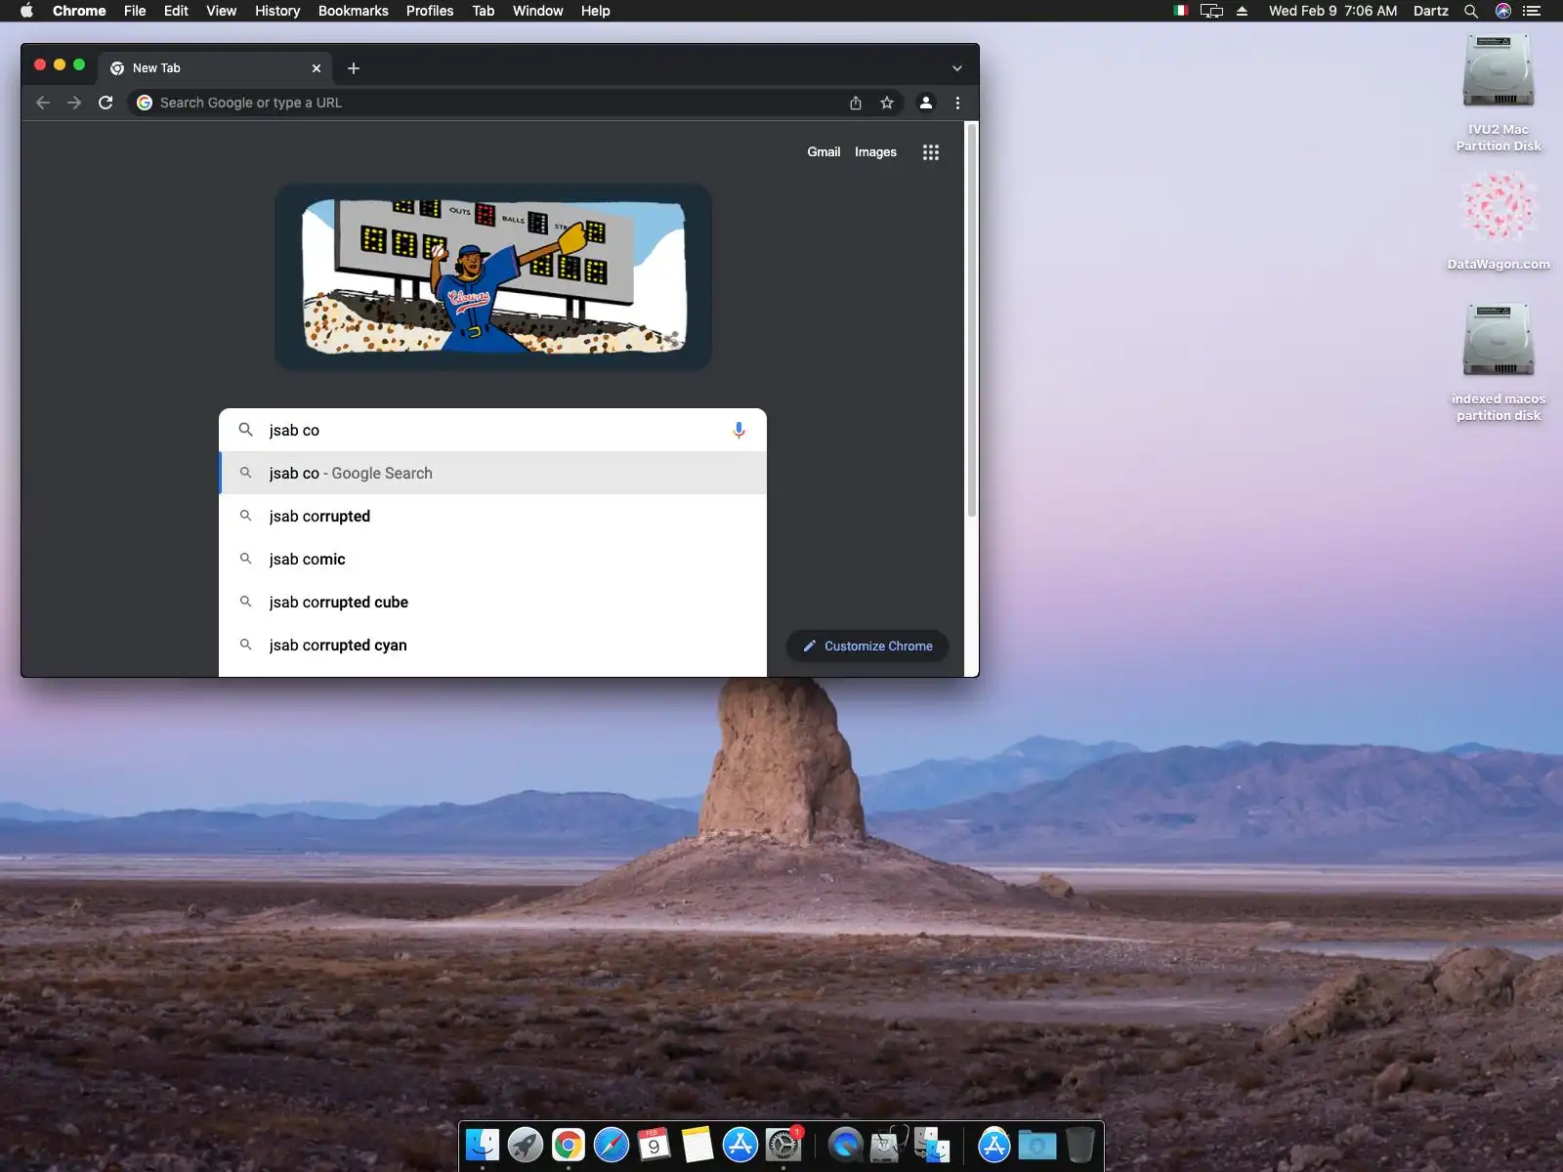Open the Trash in the Dock
The image size is (1563, 1172).
point(1080,1145)
